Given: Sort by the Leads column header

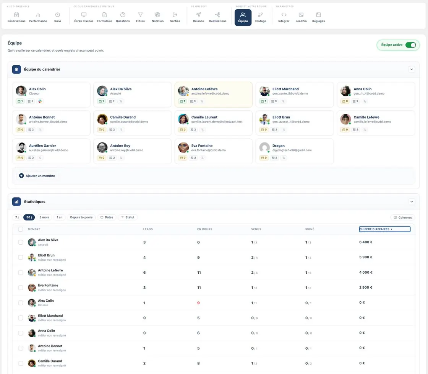Looking at the screenshot, I should (148, 229).
